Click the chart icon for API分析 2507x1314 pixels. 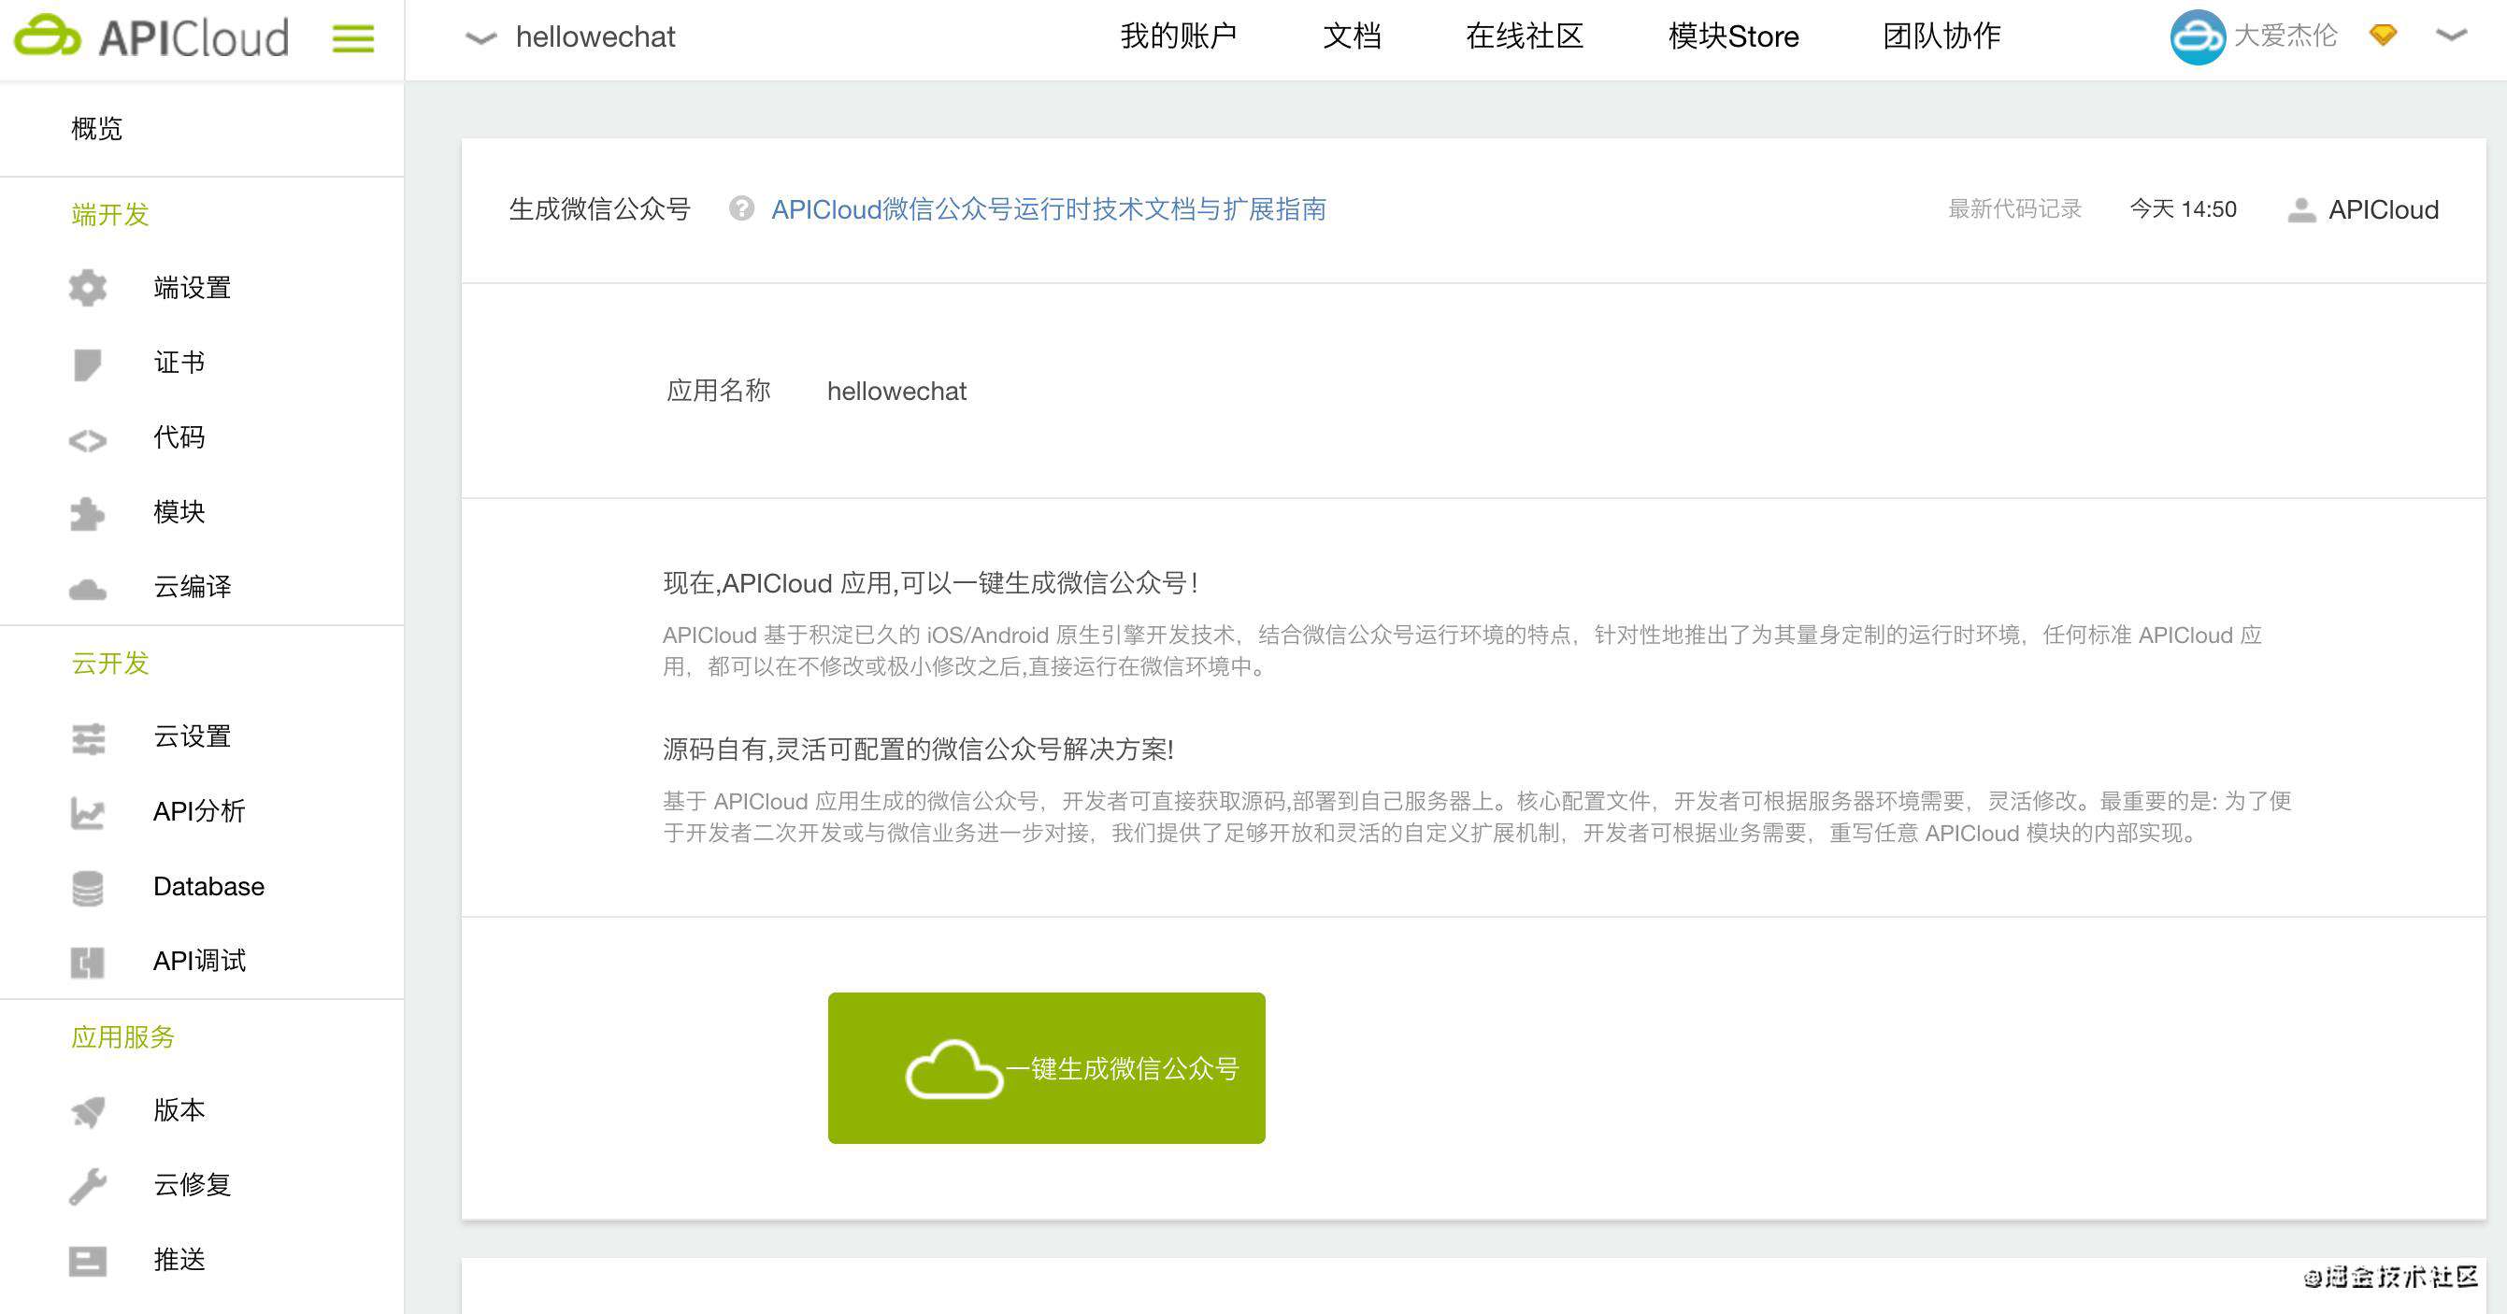[88, 813]
